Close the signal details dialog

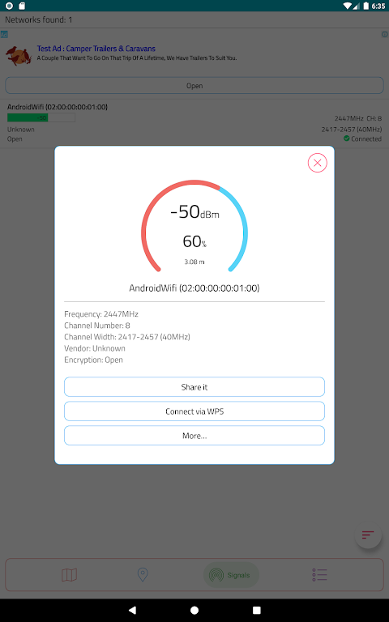[x=317, y=163]
